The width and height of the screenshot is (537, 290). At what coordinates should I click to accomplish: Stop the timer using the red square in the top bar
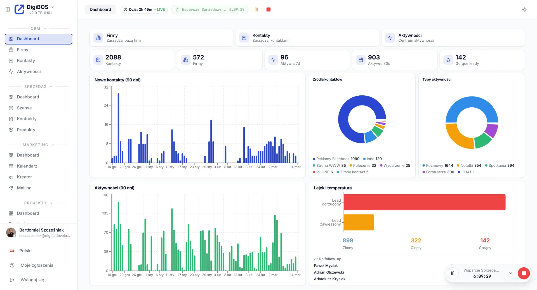pyautogui.click(x=268, y=10)
